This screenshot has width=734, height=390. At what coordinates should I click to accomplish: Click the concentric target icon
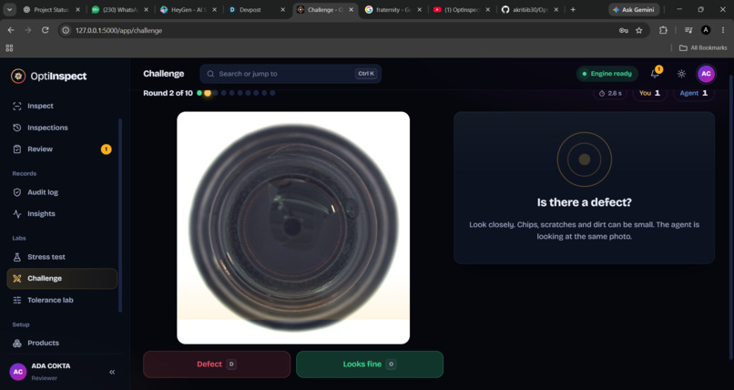[585, 159]
